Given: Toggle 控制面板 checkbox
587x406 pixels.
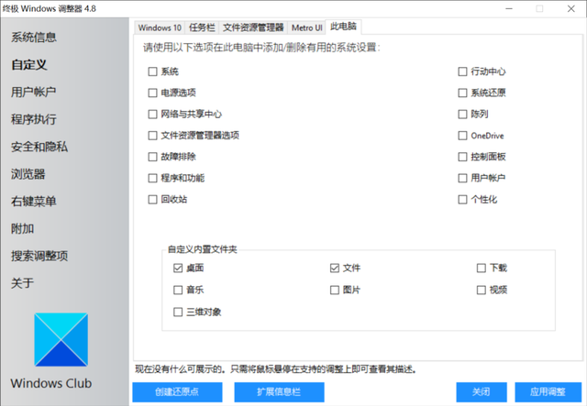Looking at the screenshot, I should pyautogui.click(x=462, y=157).
